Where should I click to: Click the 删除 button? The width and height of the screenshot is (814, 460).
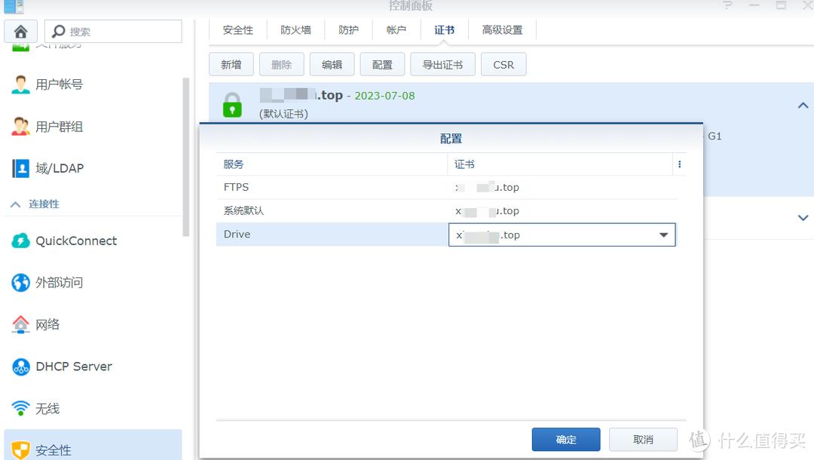[281, 64]
